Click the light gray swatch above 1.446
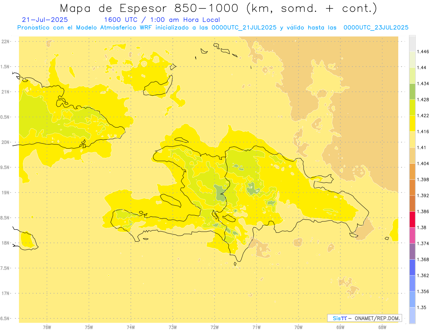 pos(412,43)
